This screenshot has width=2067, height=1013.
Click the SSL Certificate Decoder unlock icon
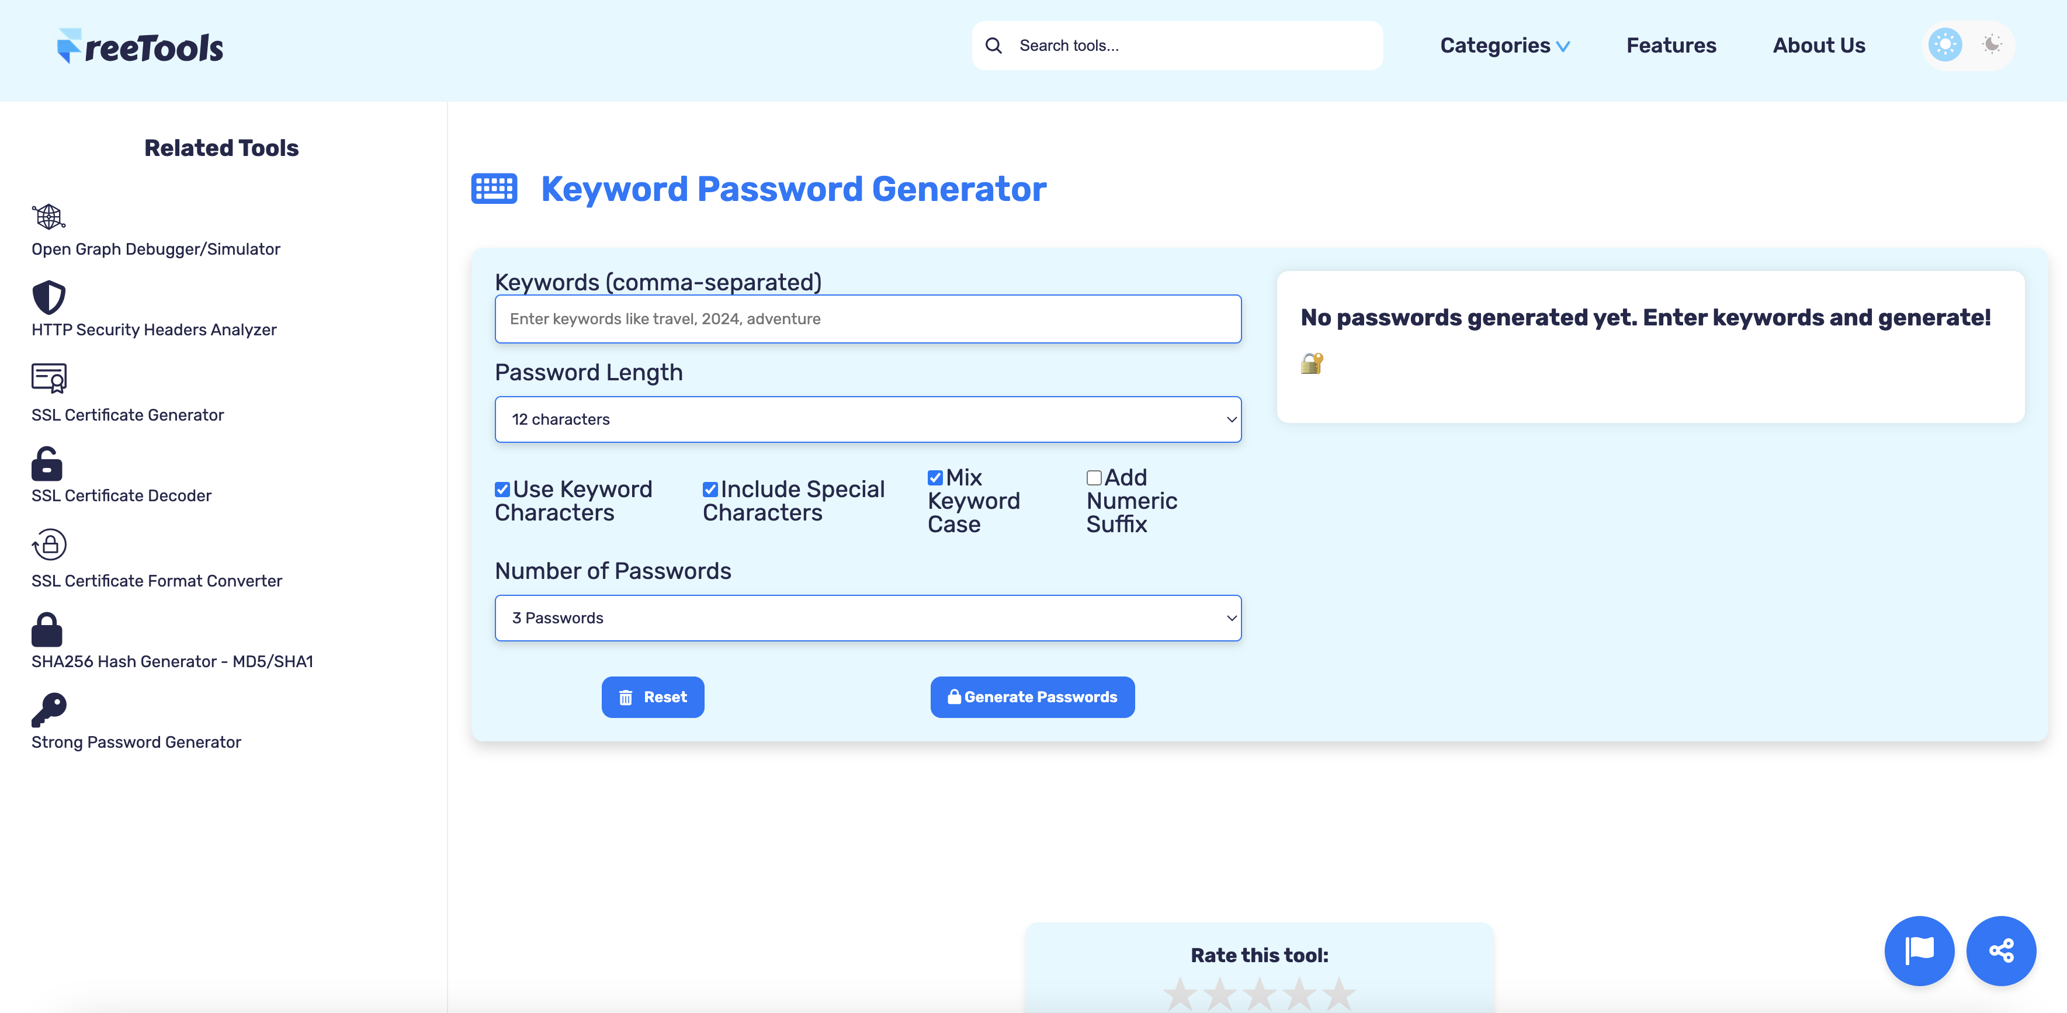[x=47, y=464]
